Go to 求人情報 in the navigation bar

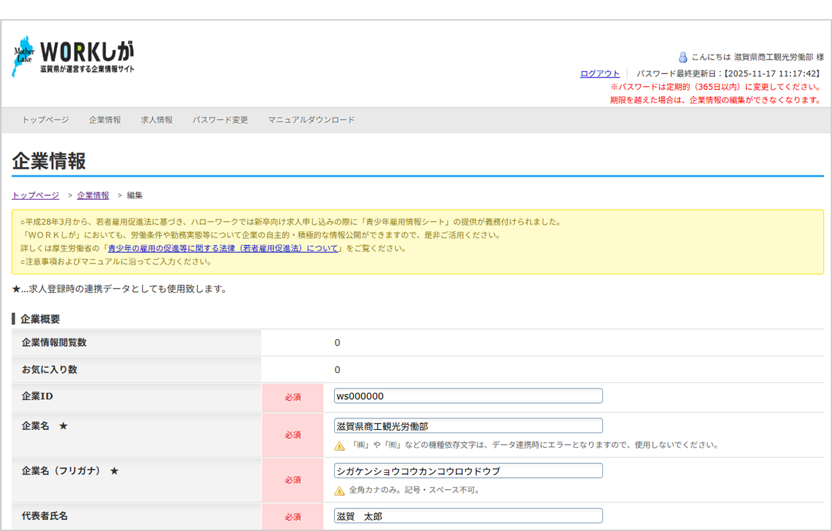click(x=157, y=120)
